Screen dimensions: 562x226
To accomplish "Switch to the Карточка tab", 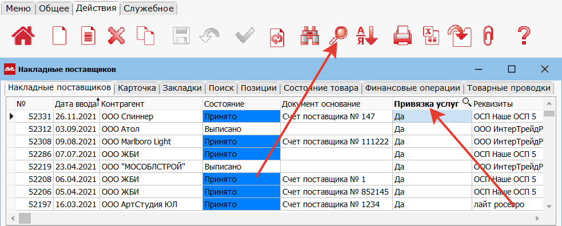I will coord(137,88).
